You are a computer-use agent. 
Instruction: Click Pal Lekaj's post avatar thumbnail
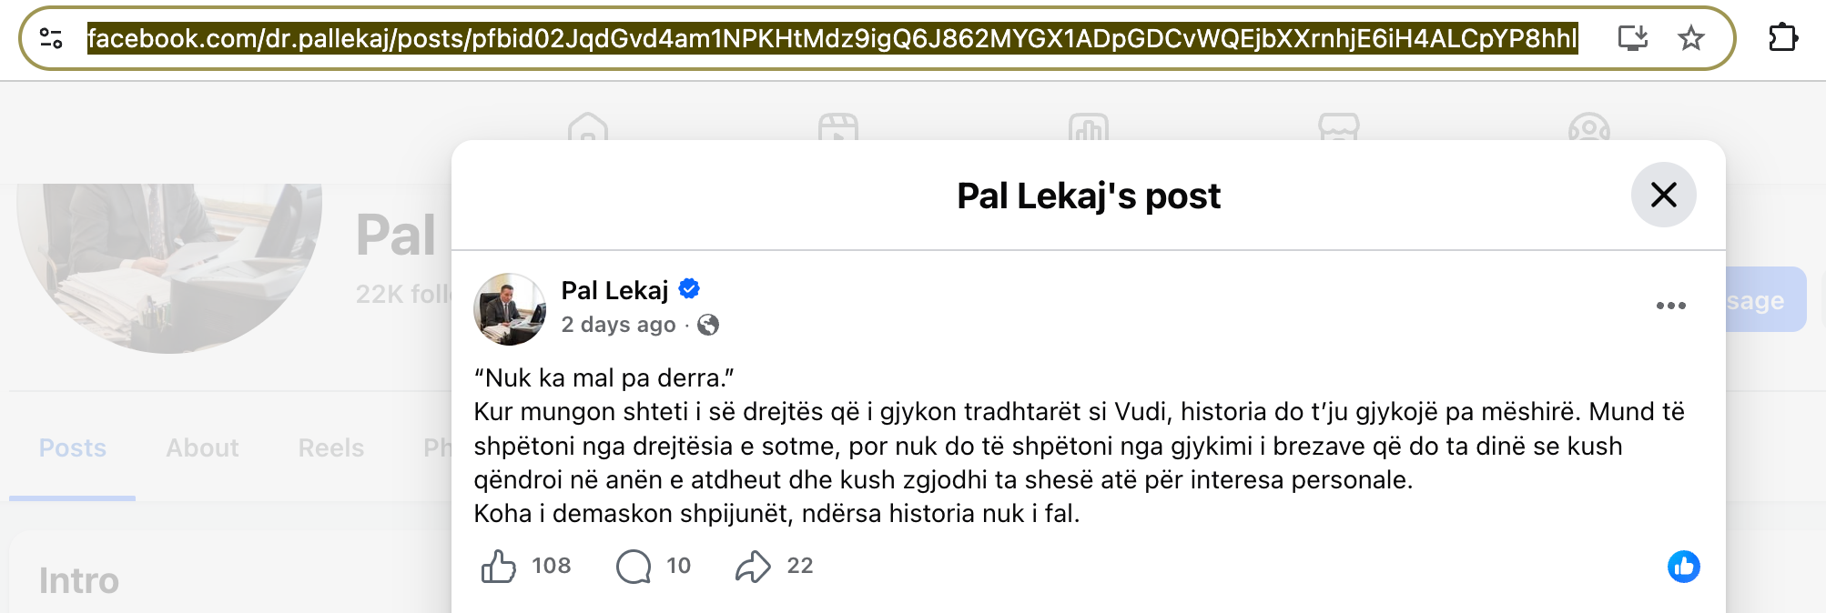[x=510, y=309]
